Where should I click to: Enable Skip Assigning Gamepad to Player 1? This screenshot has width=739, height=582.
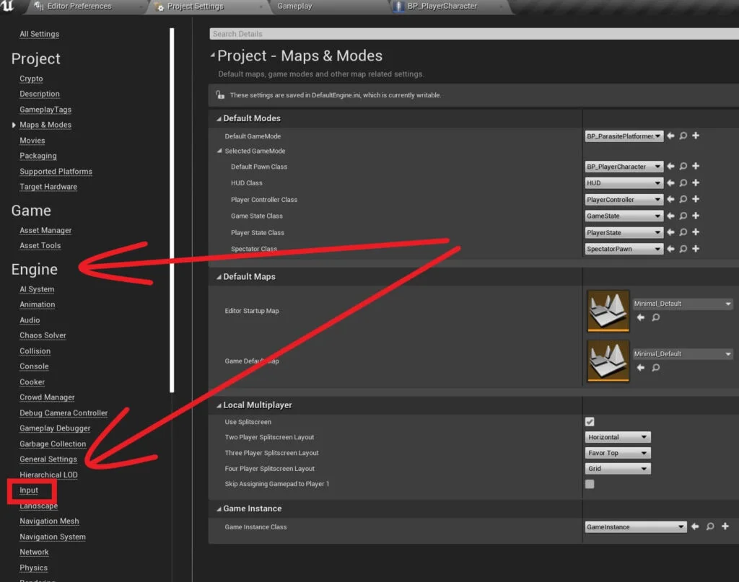point(590,484)
